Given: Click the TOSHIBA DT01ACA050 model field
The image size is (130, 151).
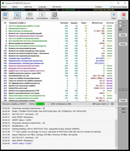Looking at the screenshot, I should pos(15,10).
